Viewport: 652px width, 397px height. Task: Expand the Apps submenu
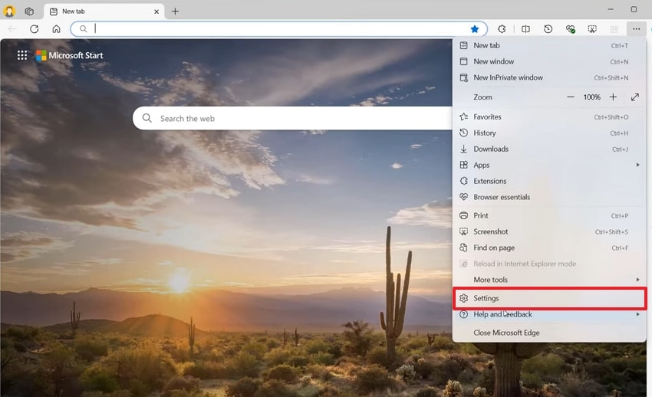click(x=549, y=165)
